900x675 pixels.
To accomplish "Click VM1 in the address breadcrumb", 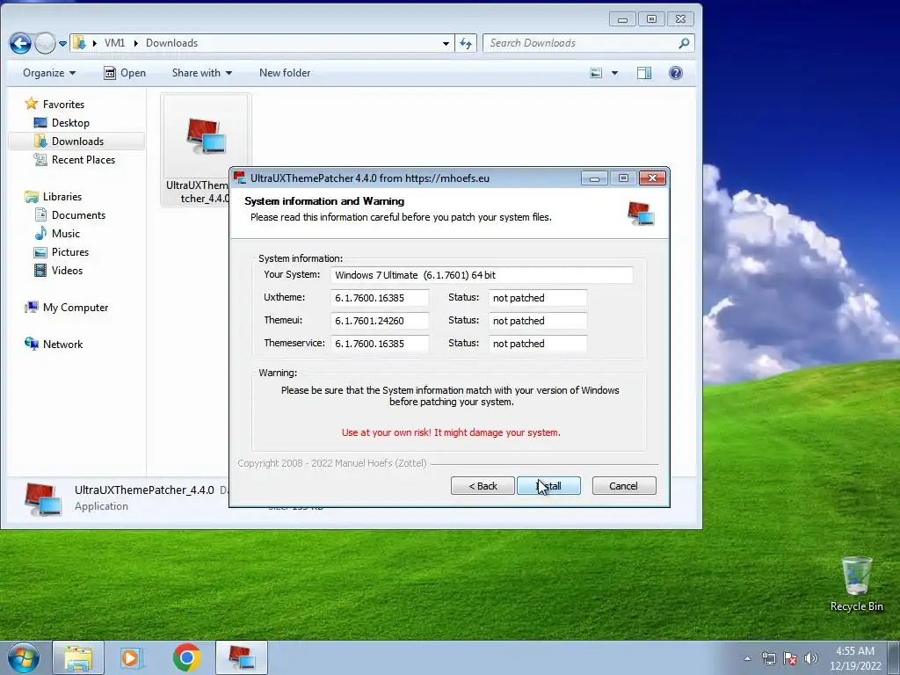I will pos(114,43).
